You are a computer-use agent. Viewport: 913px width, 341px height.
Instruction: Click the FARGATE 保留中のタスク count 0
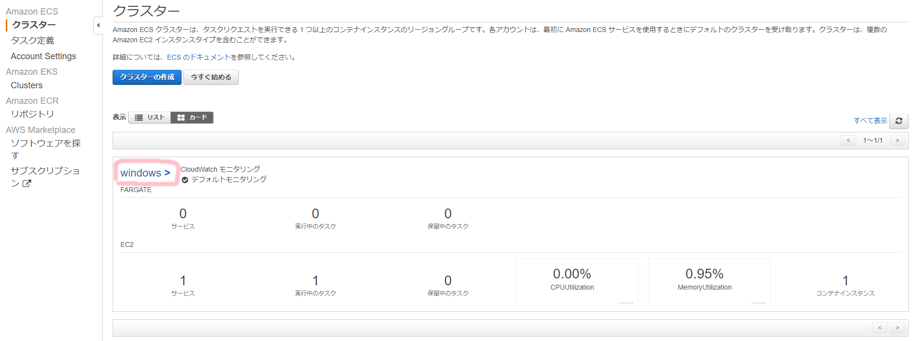pos(448,214)
